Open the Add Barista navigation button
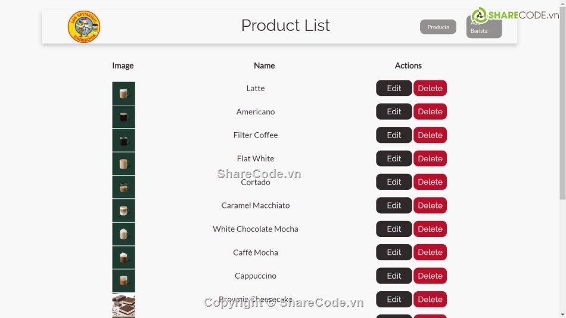The width and height of the screenshot is (566, 318). pyautogui.click(x=484, y=27)
